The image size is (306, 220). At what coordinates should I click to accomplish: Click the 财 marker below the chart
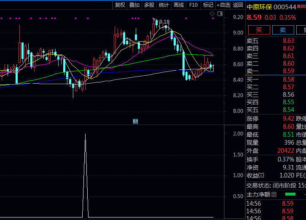pyautogui.click(x=135, y=122)
